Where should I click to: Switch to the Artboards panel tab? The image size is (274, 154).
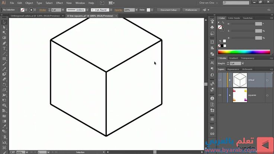[247, 69]
